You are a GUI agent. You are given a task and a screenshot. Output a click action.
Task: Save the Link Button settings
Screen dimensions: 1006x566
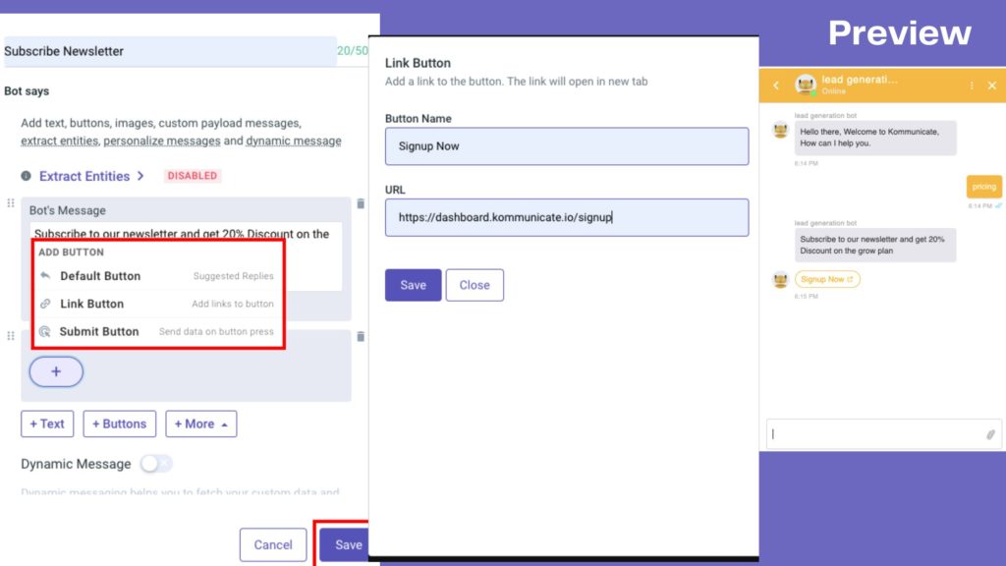tap(414, 285)
